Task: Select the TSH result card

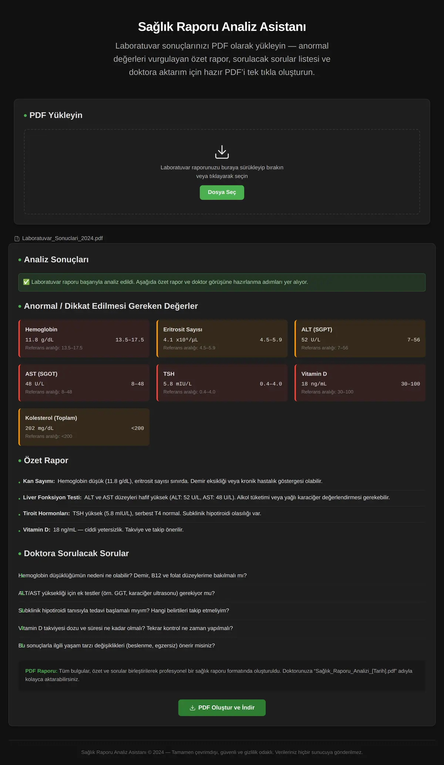Action: coord(222,383)
